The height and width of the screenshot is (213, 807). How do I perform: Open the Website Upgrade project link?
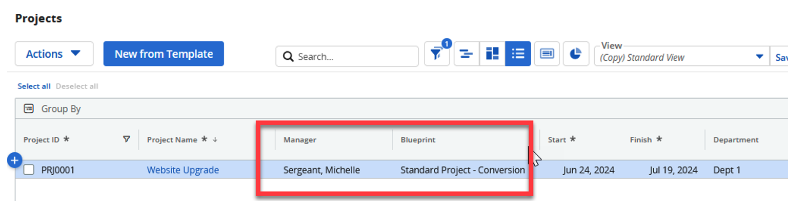tap(183, 170)
